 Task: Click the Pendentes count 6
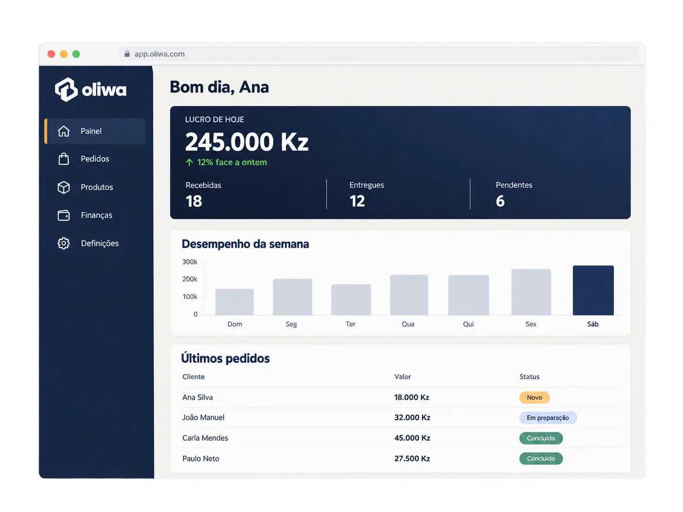click(500, 201)
